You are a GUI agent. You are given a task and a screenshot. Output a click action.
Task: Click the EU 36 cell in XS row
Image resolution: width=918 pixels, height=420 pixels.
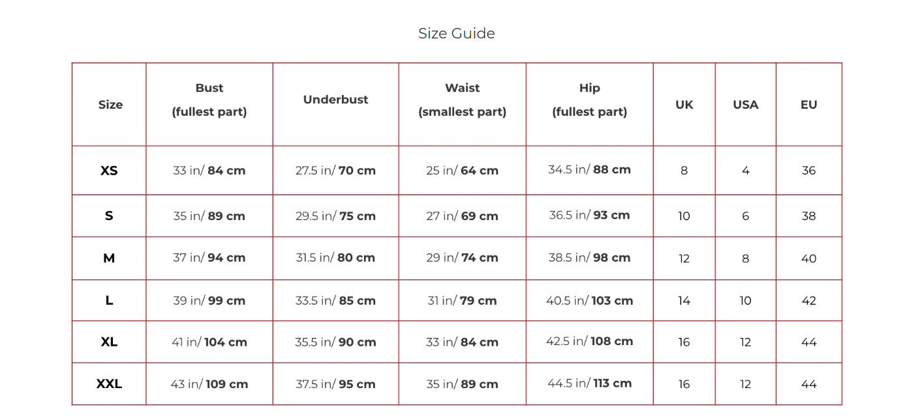coord(808,171)
